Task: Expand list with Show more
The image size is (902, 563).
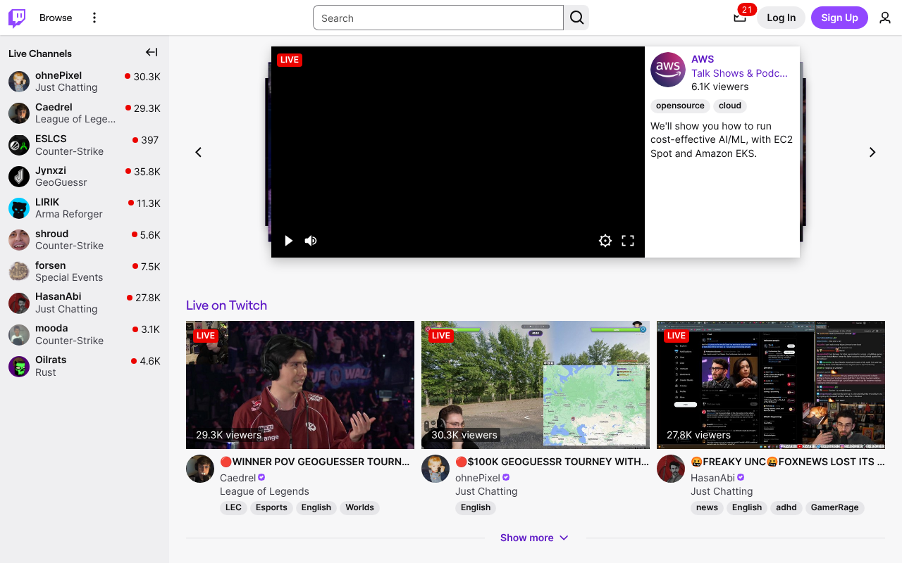Action: click(535, 538)
